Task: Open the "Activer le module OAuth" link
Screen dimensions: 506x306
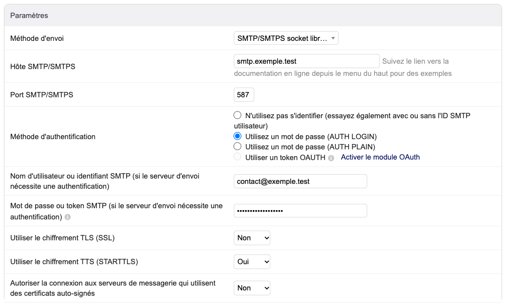Action: pos(380,157)
